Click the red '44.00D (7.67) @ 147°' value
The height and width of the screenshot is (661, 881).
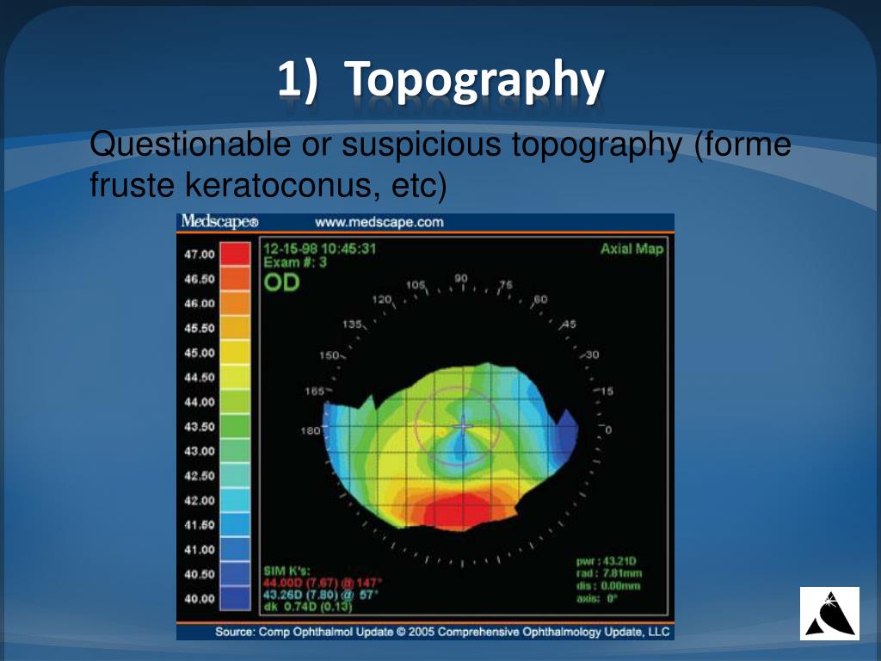click(x=323, y=583)
